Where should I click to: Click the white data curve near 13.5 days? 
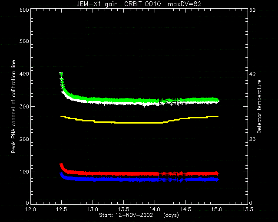(x=123, y=104)
